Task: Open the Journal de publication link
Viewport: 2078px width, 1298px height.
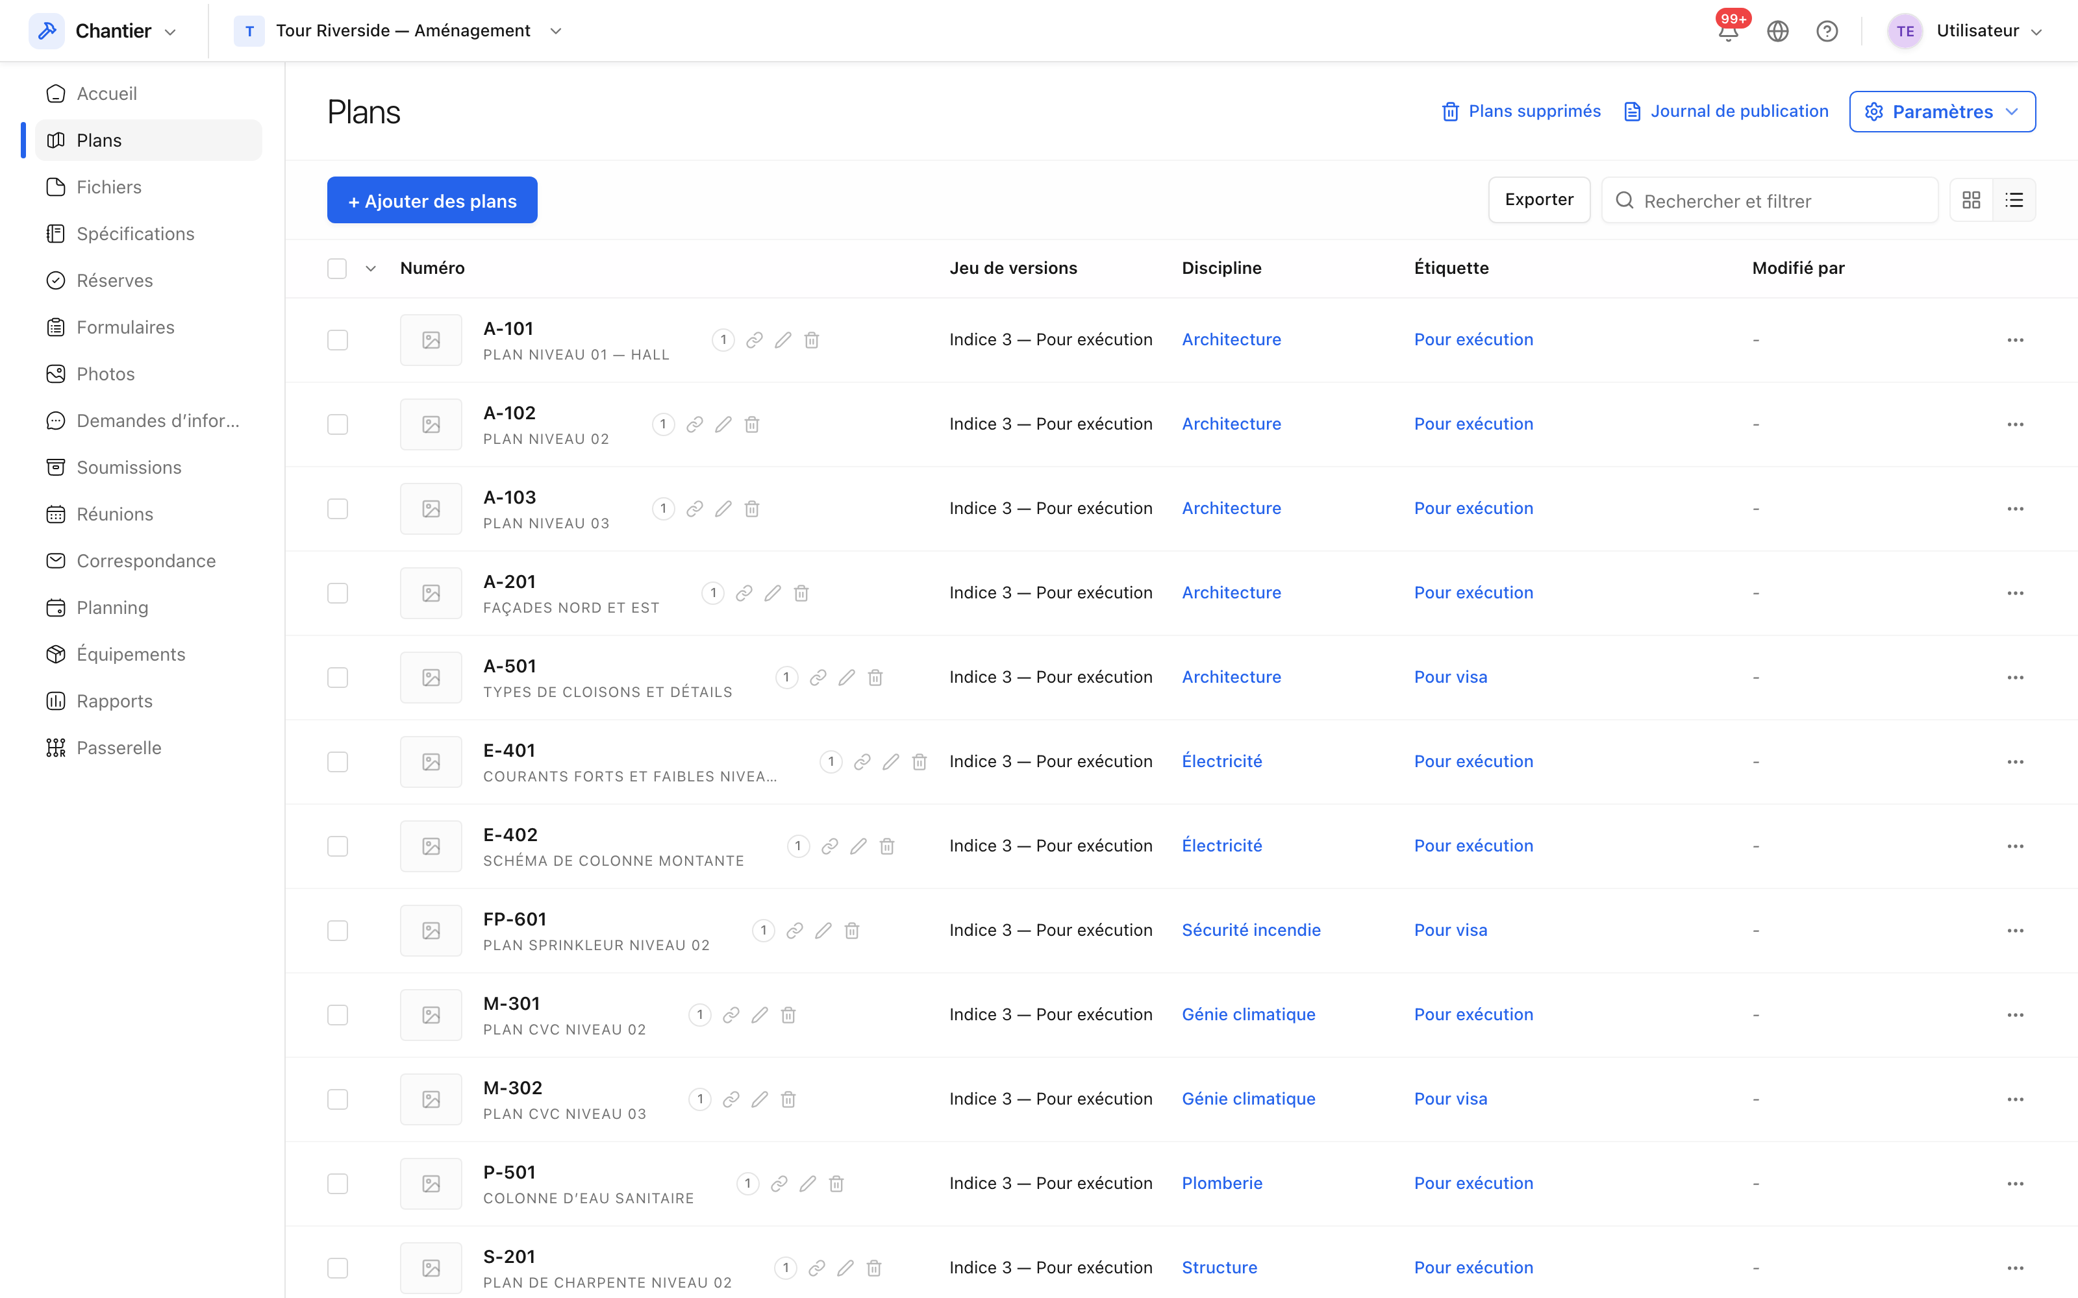Action: [1726, 112]
